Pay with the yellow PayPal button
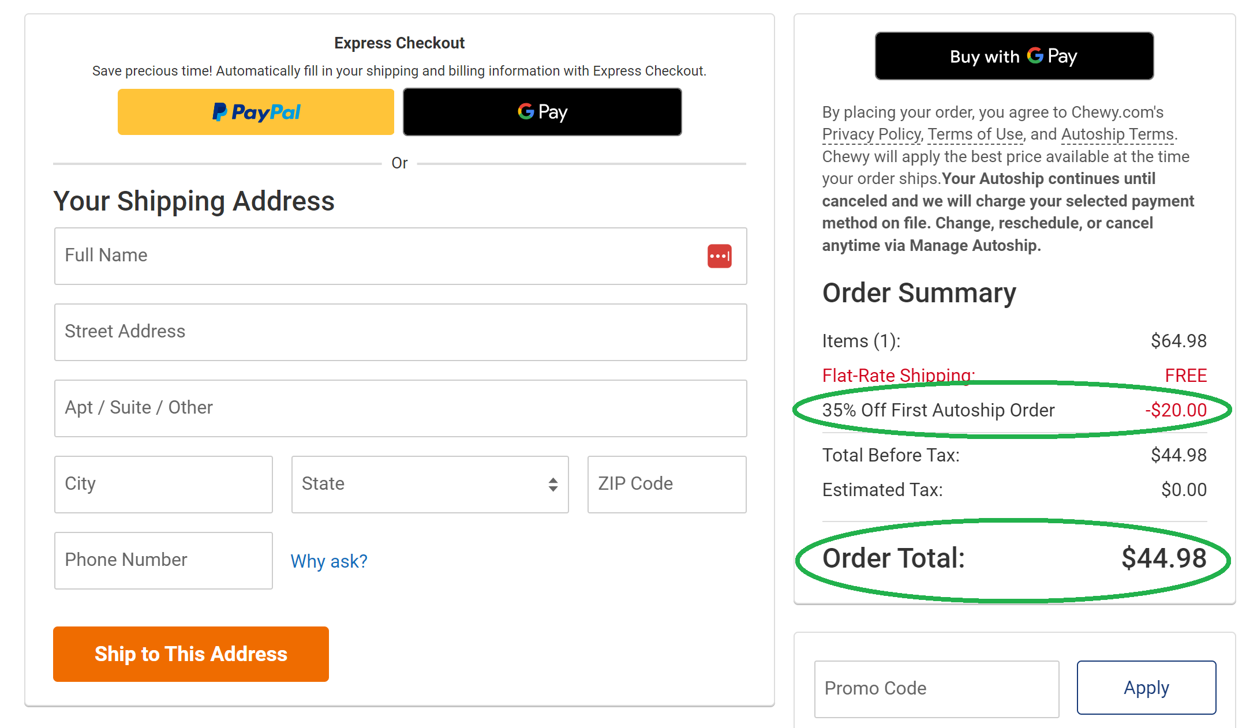Screen dimensions: 1246x728 point(256,112)
